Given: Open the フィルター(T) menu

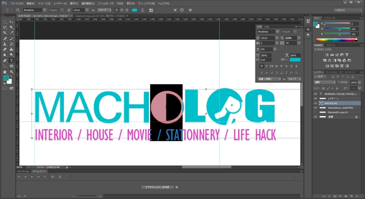Looking at the screenshot, I should 106,4.
